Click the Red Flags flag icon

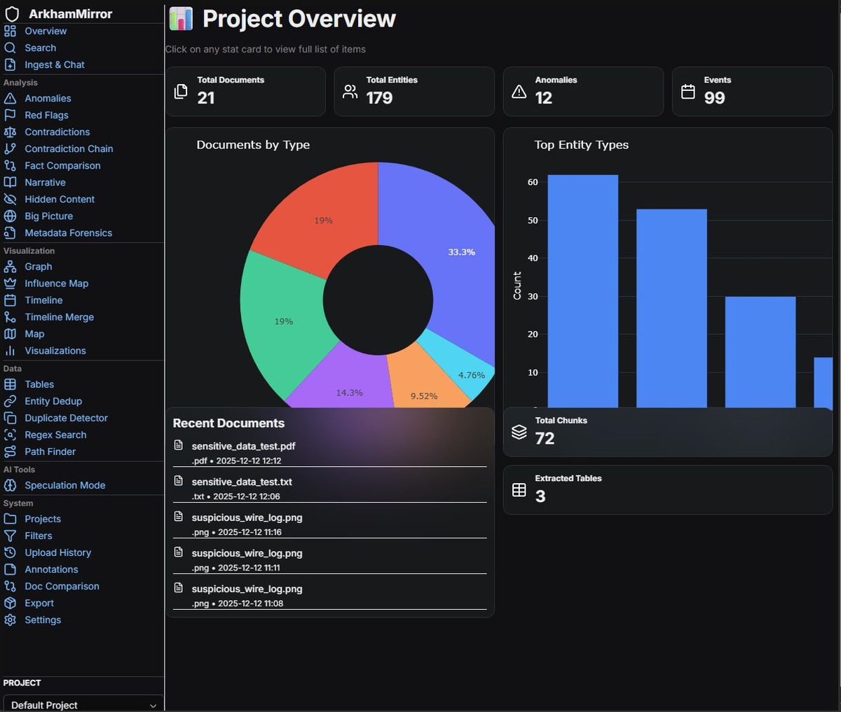(10, 115)
